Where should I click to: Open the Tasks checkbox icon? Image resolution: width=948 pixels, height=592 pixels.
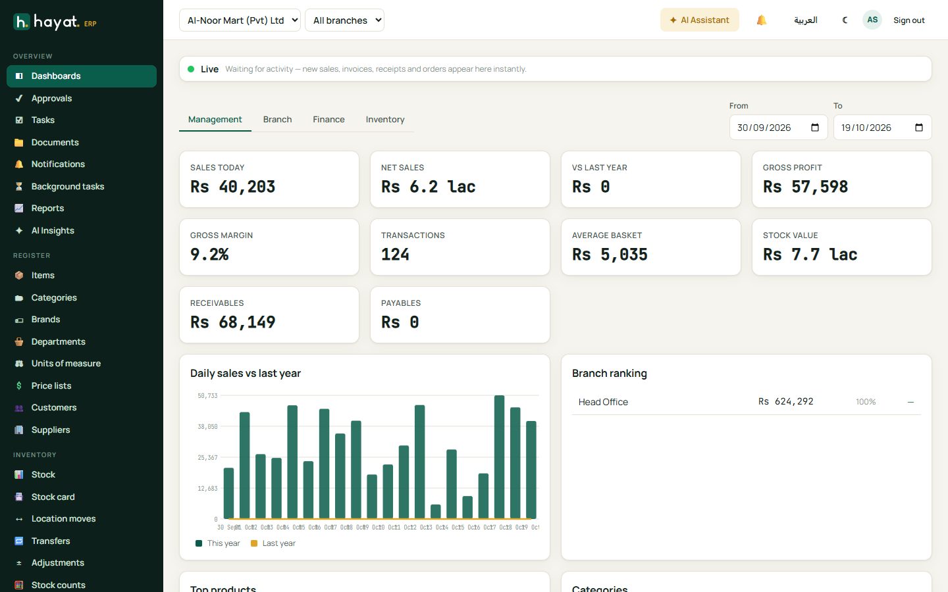coord(19,120)
